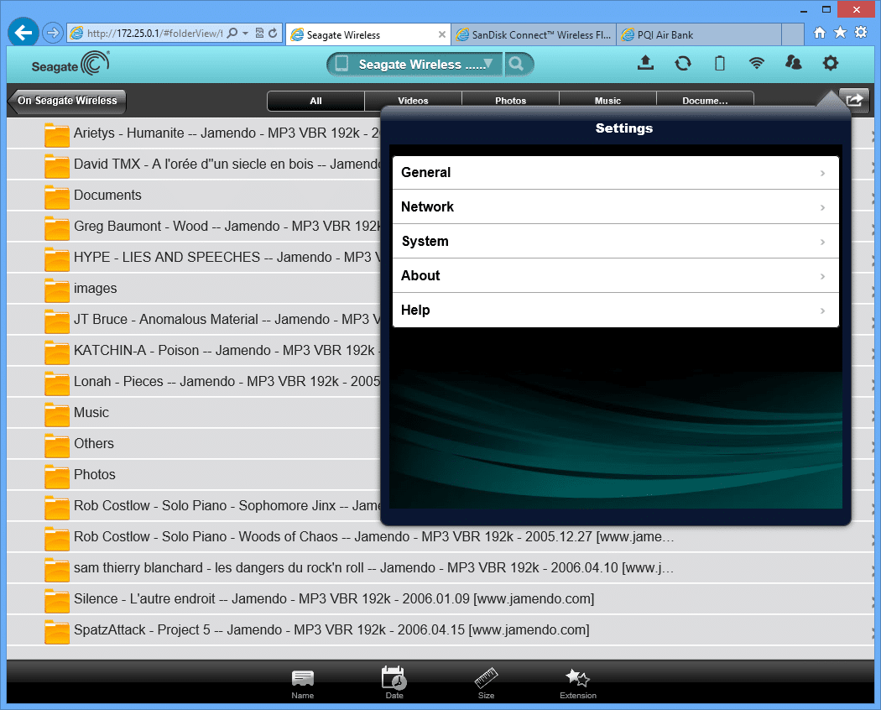Click the refresh sync icon
Image resolution: width=881 pixels, height=710 pixels.
683,64
